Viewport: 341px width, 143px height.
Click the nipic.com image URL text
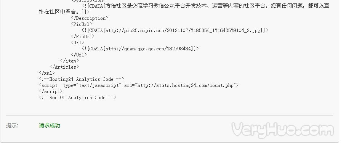[175, 30]
